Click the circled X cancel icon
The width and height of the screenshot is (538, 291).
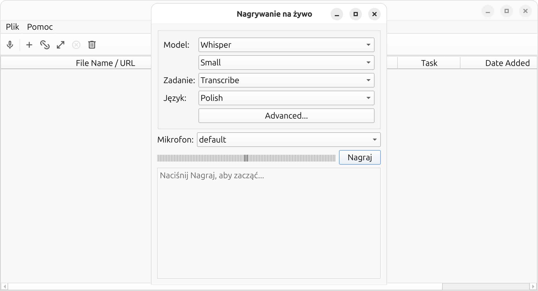[76, 45]
